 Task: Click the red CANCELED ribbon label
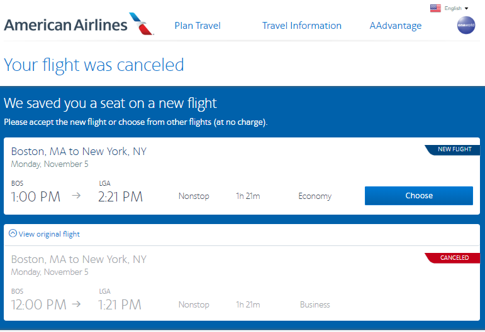(x=454, y=257)
